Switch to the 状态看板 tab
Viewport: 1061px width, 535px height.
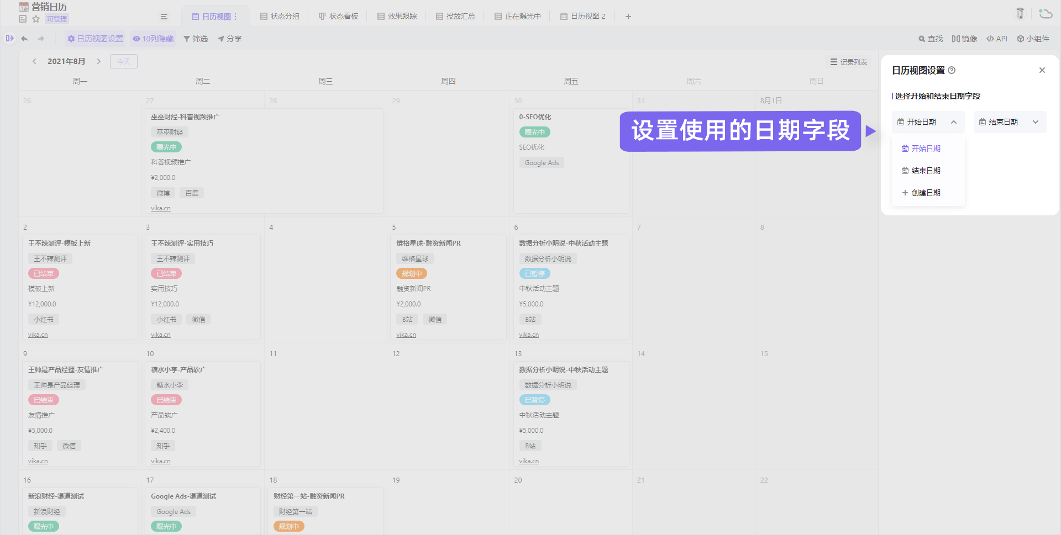pos(338,17)
